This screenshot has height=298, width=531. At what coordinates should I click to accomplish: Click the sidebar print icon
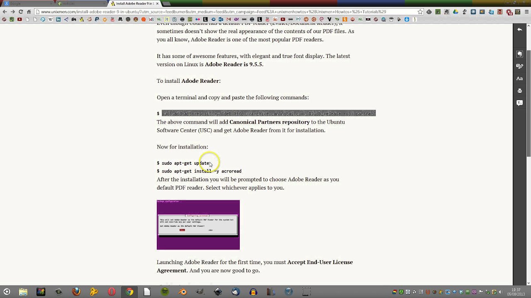(519, 90)
